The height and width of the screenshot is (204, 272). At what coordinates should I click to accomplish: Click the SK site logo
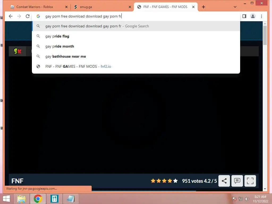coord(18,51)
